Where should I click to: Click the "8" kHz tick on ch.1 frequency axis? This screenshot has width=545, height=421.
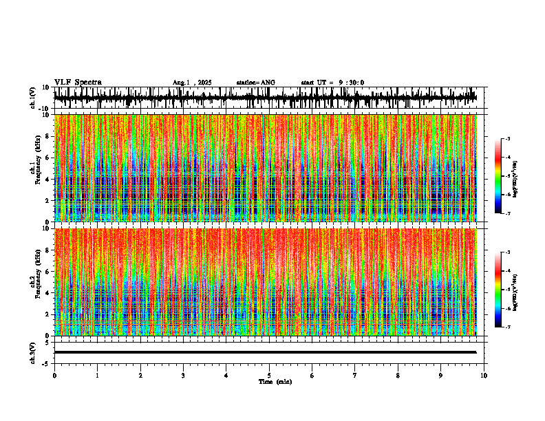click(48, 136)
